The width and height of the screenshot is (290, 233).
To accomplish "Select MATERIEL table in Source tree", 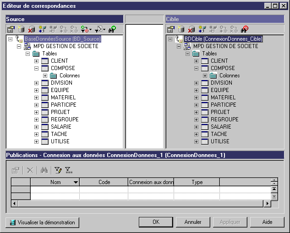I will tap(63, 98).
